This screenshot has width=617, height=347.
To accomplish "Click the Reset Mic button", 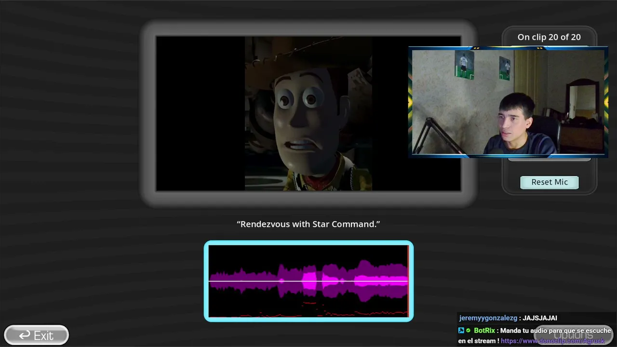I will pyautogui.click(x=550, y=182).
